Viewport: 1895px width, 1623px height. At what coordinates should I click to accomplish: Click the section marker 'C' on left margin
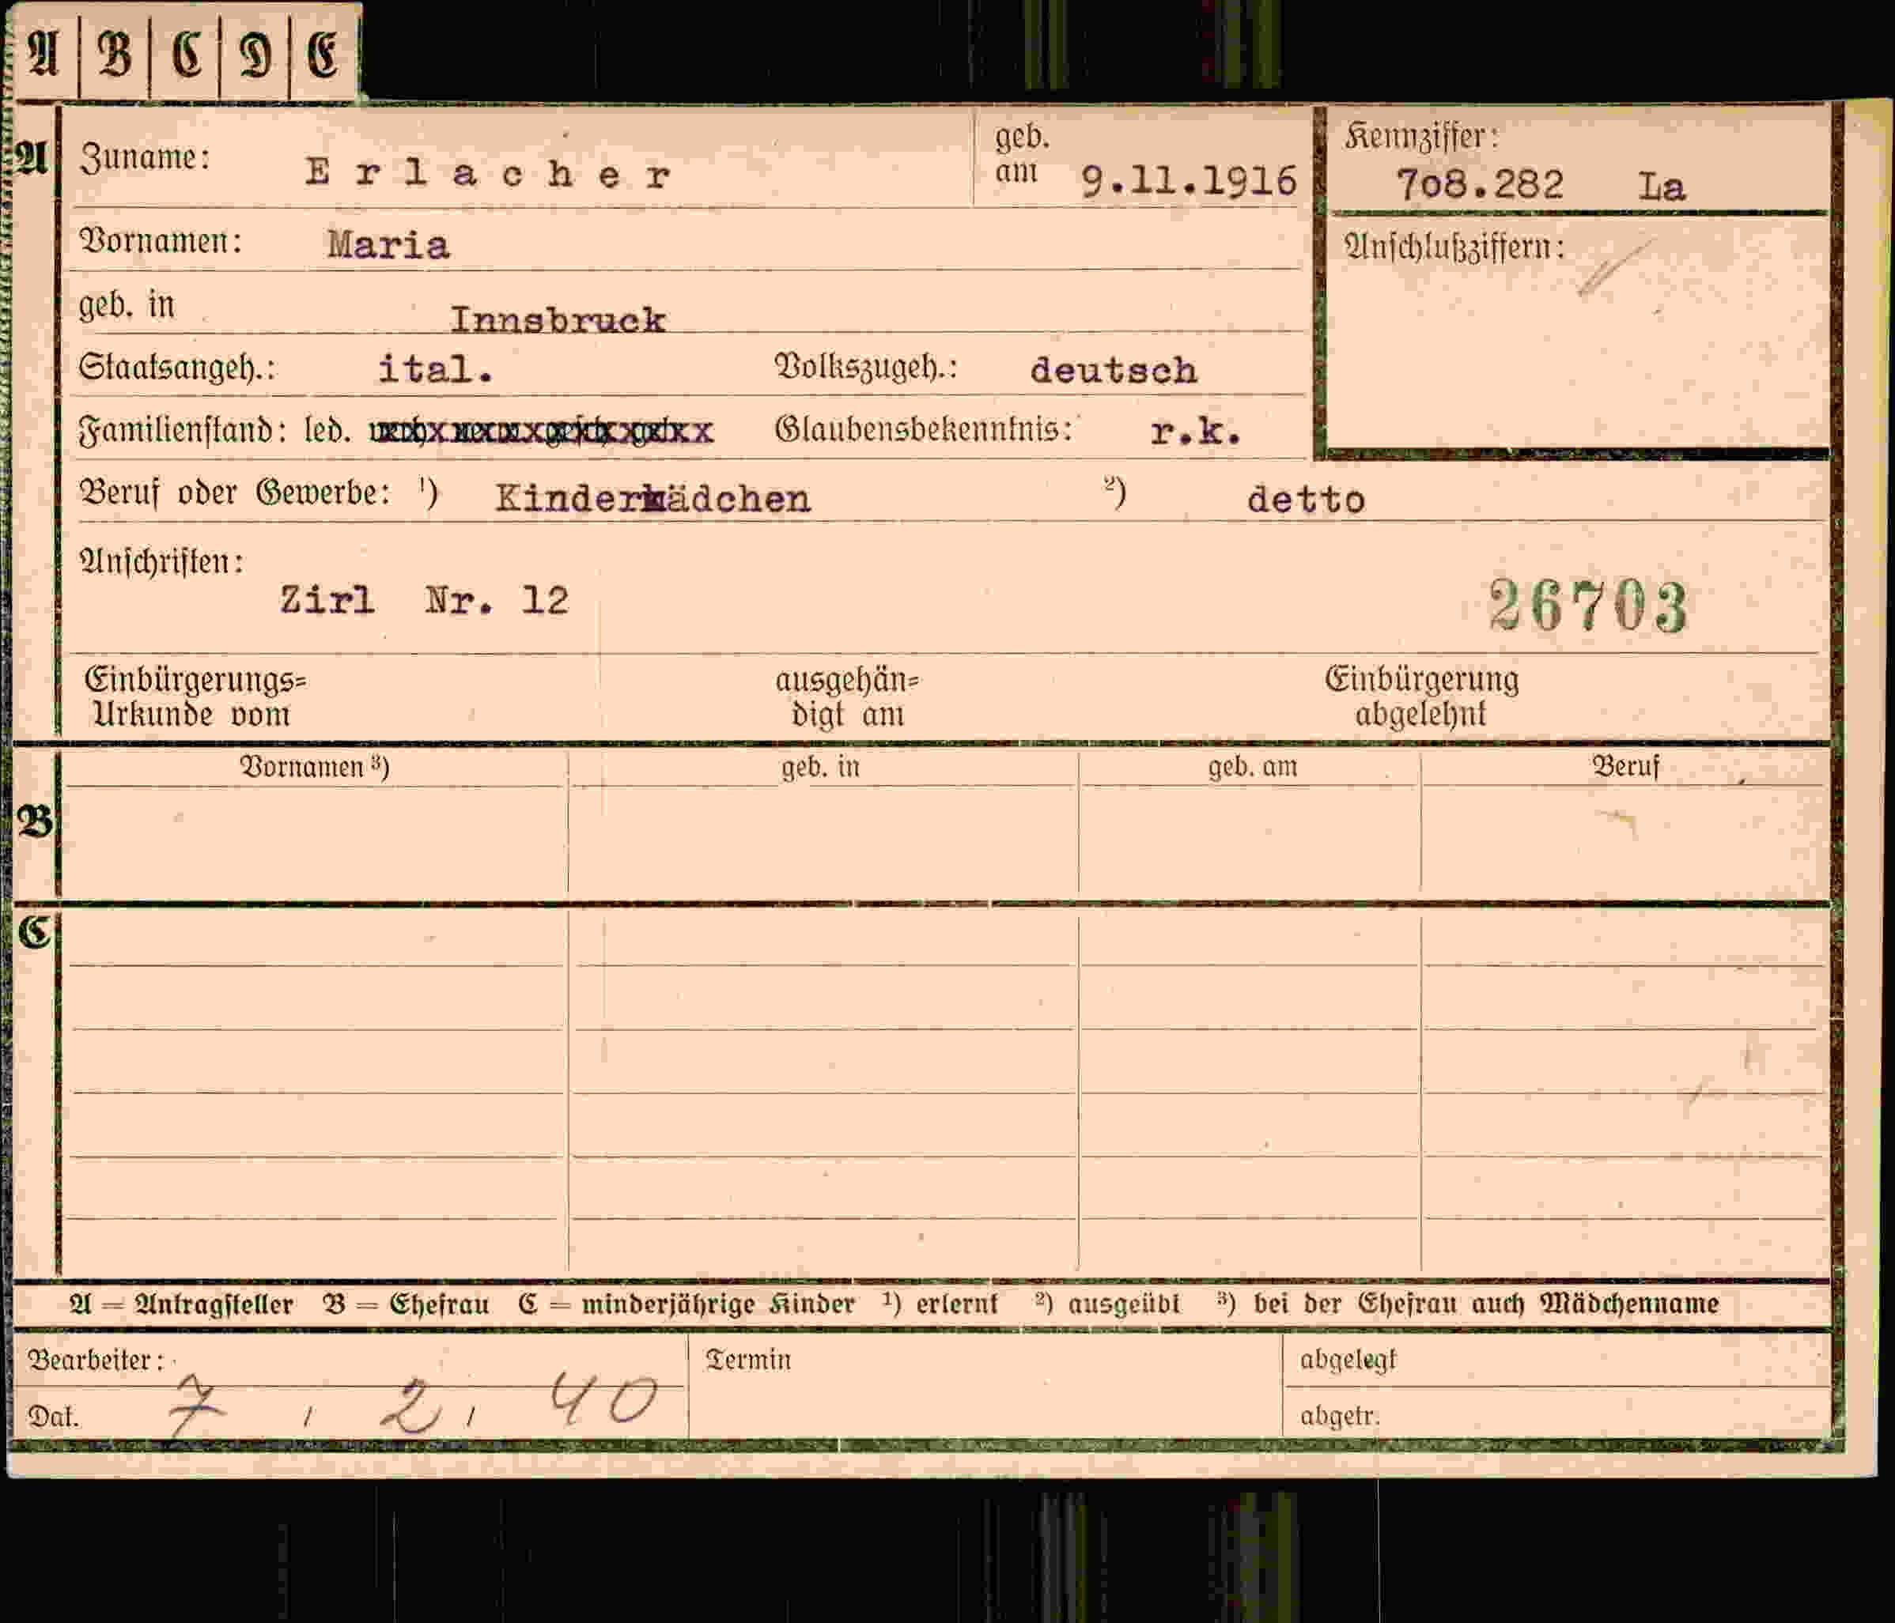pyautogui.click(x=35, y=933)
